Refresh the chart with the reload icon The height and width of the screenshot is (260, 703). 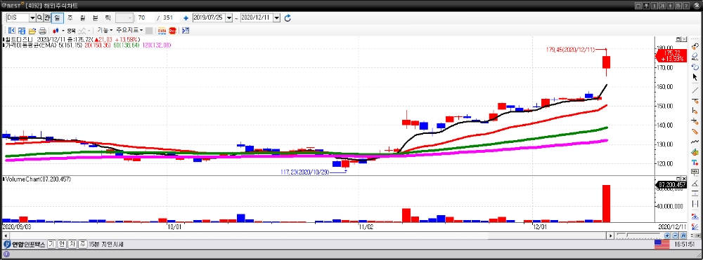288,18
